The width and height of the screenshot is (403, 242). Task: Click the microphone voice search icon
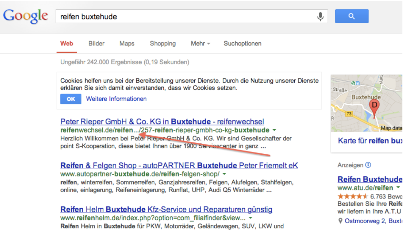(x=320, y=16)
